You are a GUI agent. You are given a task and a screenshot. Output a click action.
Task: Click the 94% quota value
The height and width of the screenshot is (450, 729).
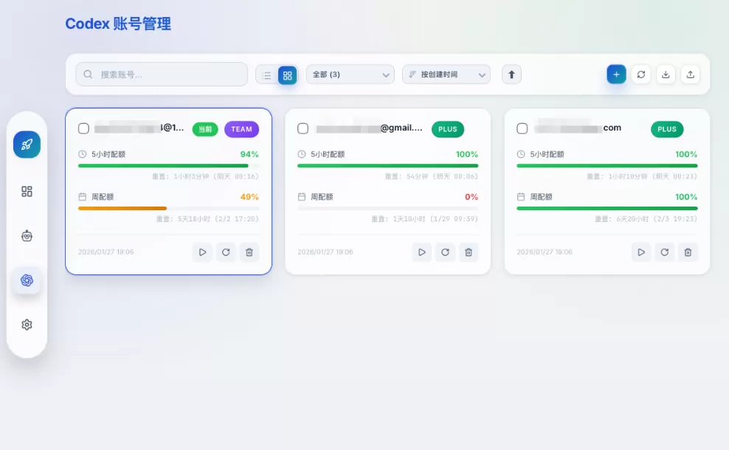249,154
